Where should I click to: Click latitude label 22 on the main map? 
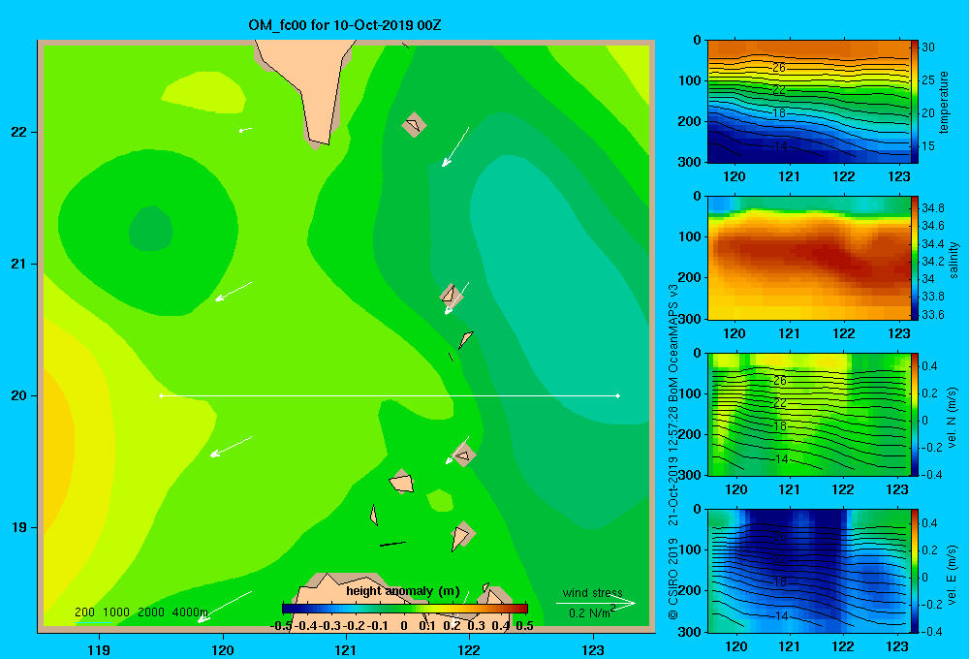click(19, 132)
